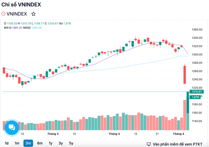The height and width of the screenshot is (147, 209).
Task: Switch to the 3y timeframe
Action: point(61,143)
